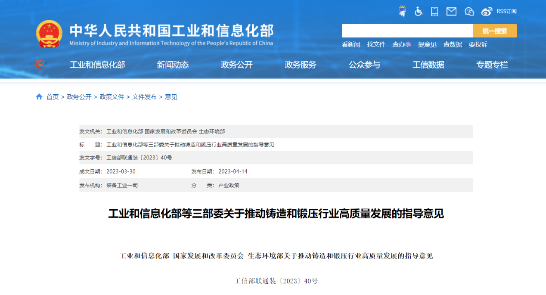The width and height of the screenshot is (546, 295).
Task: Click the national emblem logo
Action: [x=49, y=34]
